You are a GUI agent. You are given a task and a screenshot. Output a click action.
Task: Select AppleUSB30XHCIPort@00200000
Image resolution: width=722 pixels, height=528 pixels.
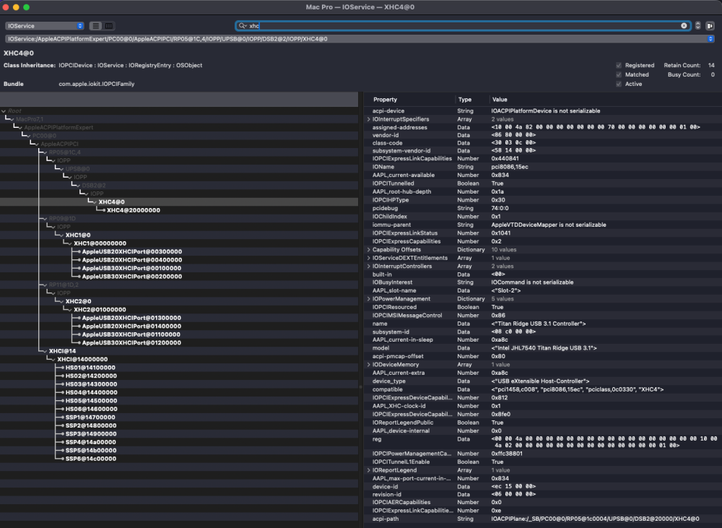pyautogui.click(x=131, y=277)
